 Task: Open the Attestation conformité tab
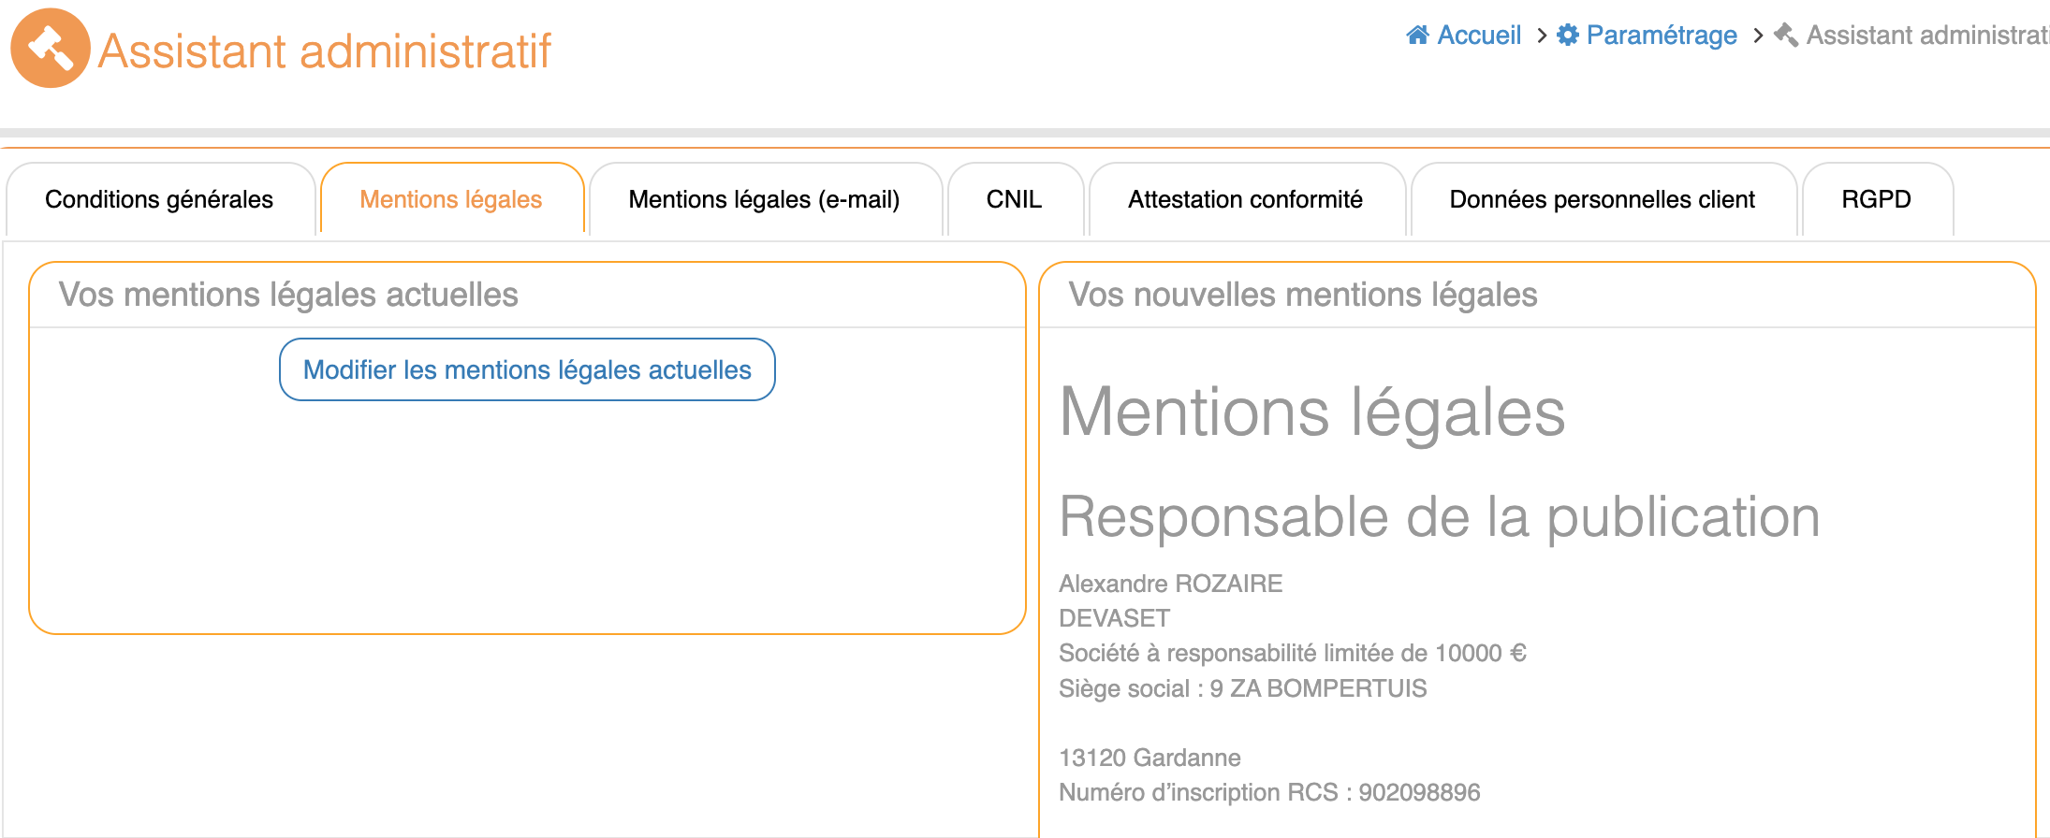pyautogui.click(x=1245, y=199)
